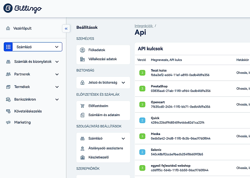The image size is (250, 178).
Task: Open Átalányadó asszisztens settings
Action: pos(105,148)
